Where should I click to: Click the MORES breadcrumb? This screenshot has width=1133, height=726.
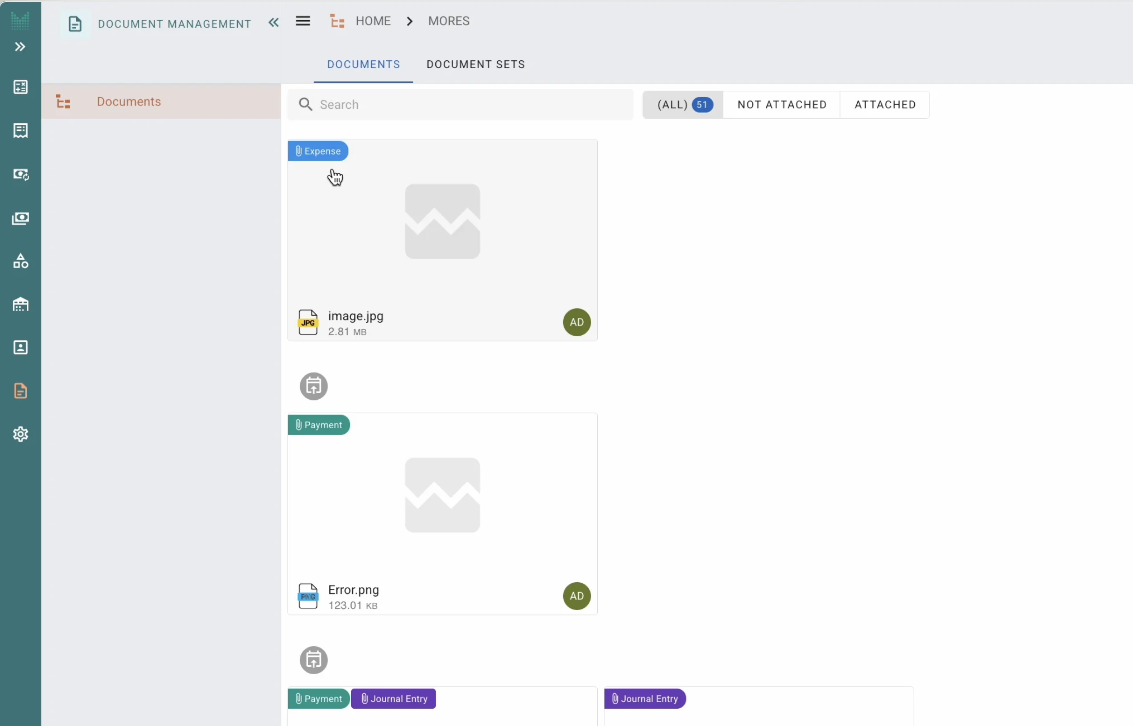449,21
